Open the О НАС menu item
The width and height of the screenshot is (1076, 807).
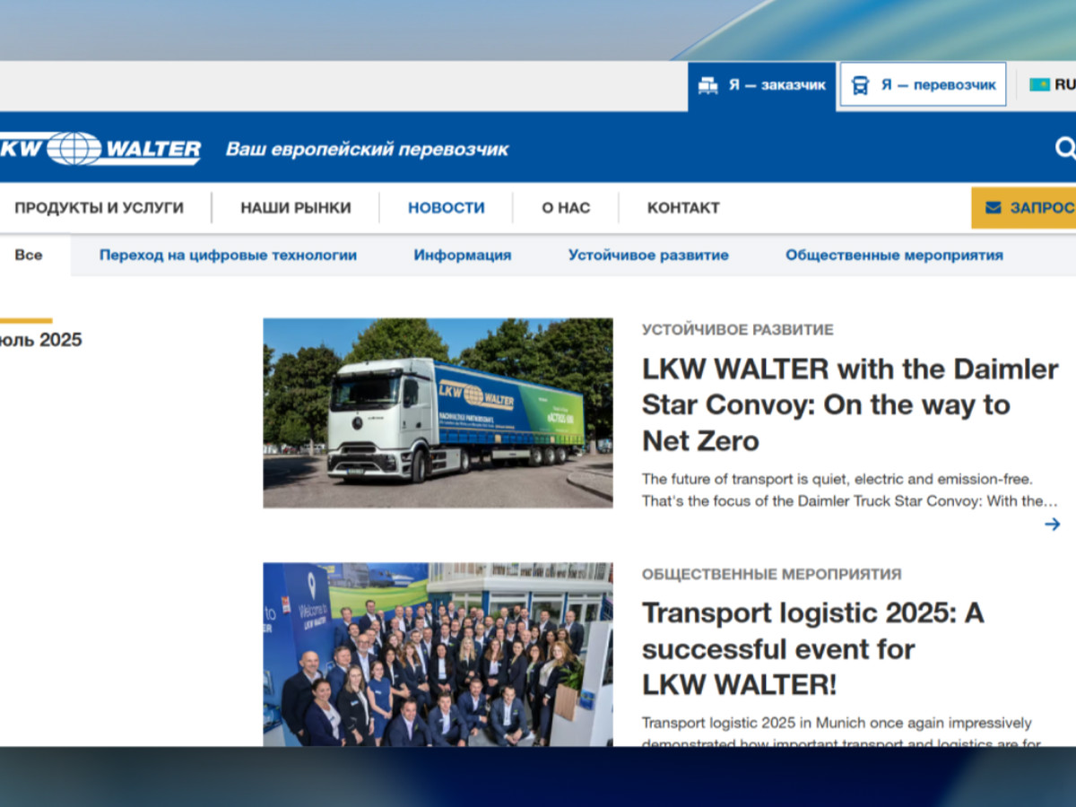pos(566,208)
